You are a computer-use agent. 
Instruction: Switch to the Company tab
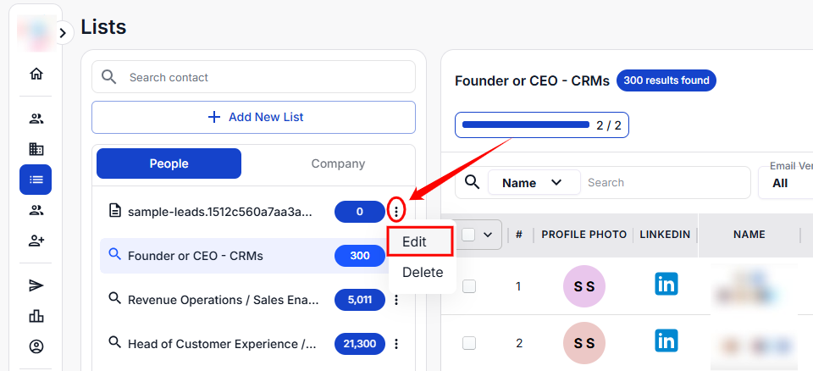(x=338, y=163)
